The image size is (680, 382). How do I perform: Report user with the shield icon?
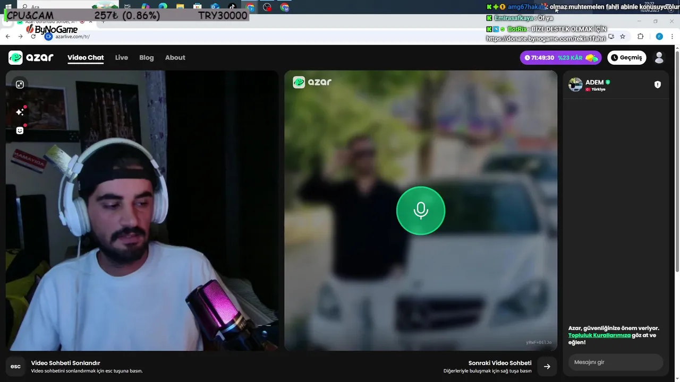point(658,84)
